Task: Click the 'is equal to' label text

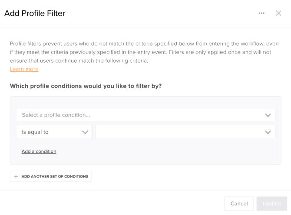Action: 35,132
